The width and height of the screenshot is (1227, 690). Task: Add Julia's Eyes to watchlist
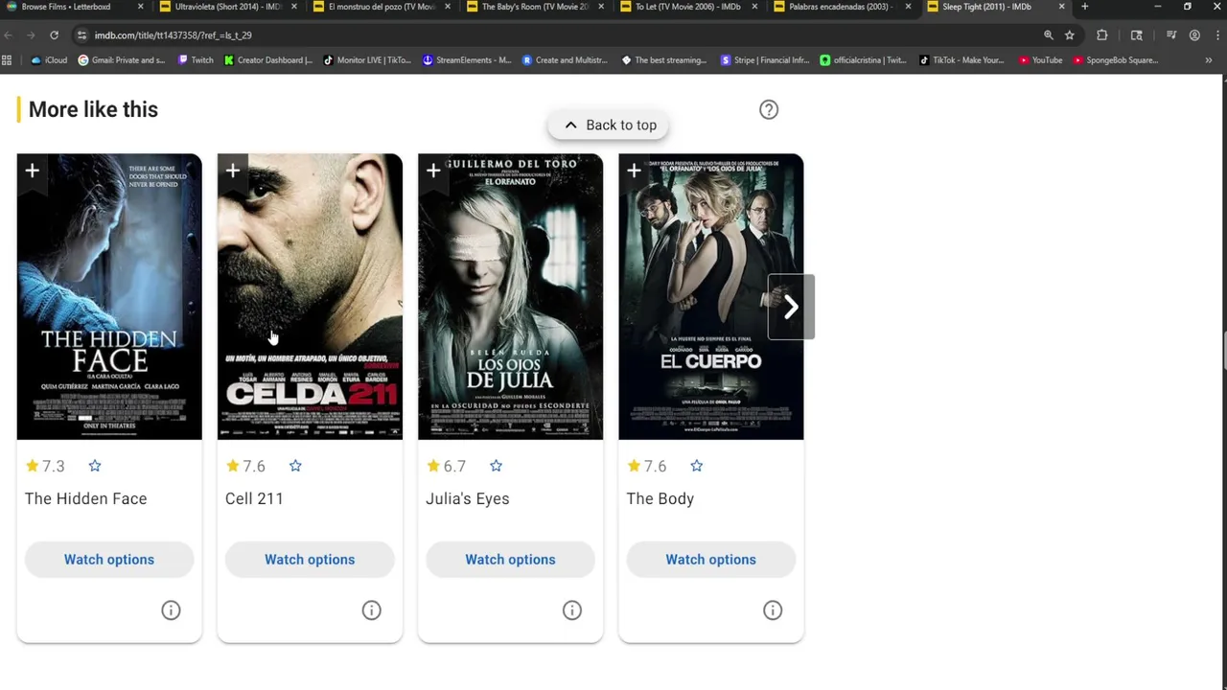tap(433, 172)
